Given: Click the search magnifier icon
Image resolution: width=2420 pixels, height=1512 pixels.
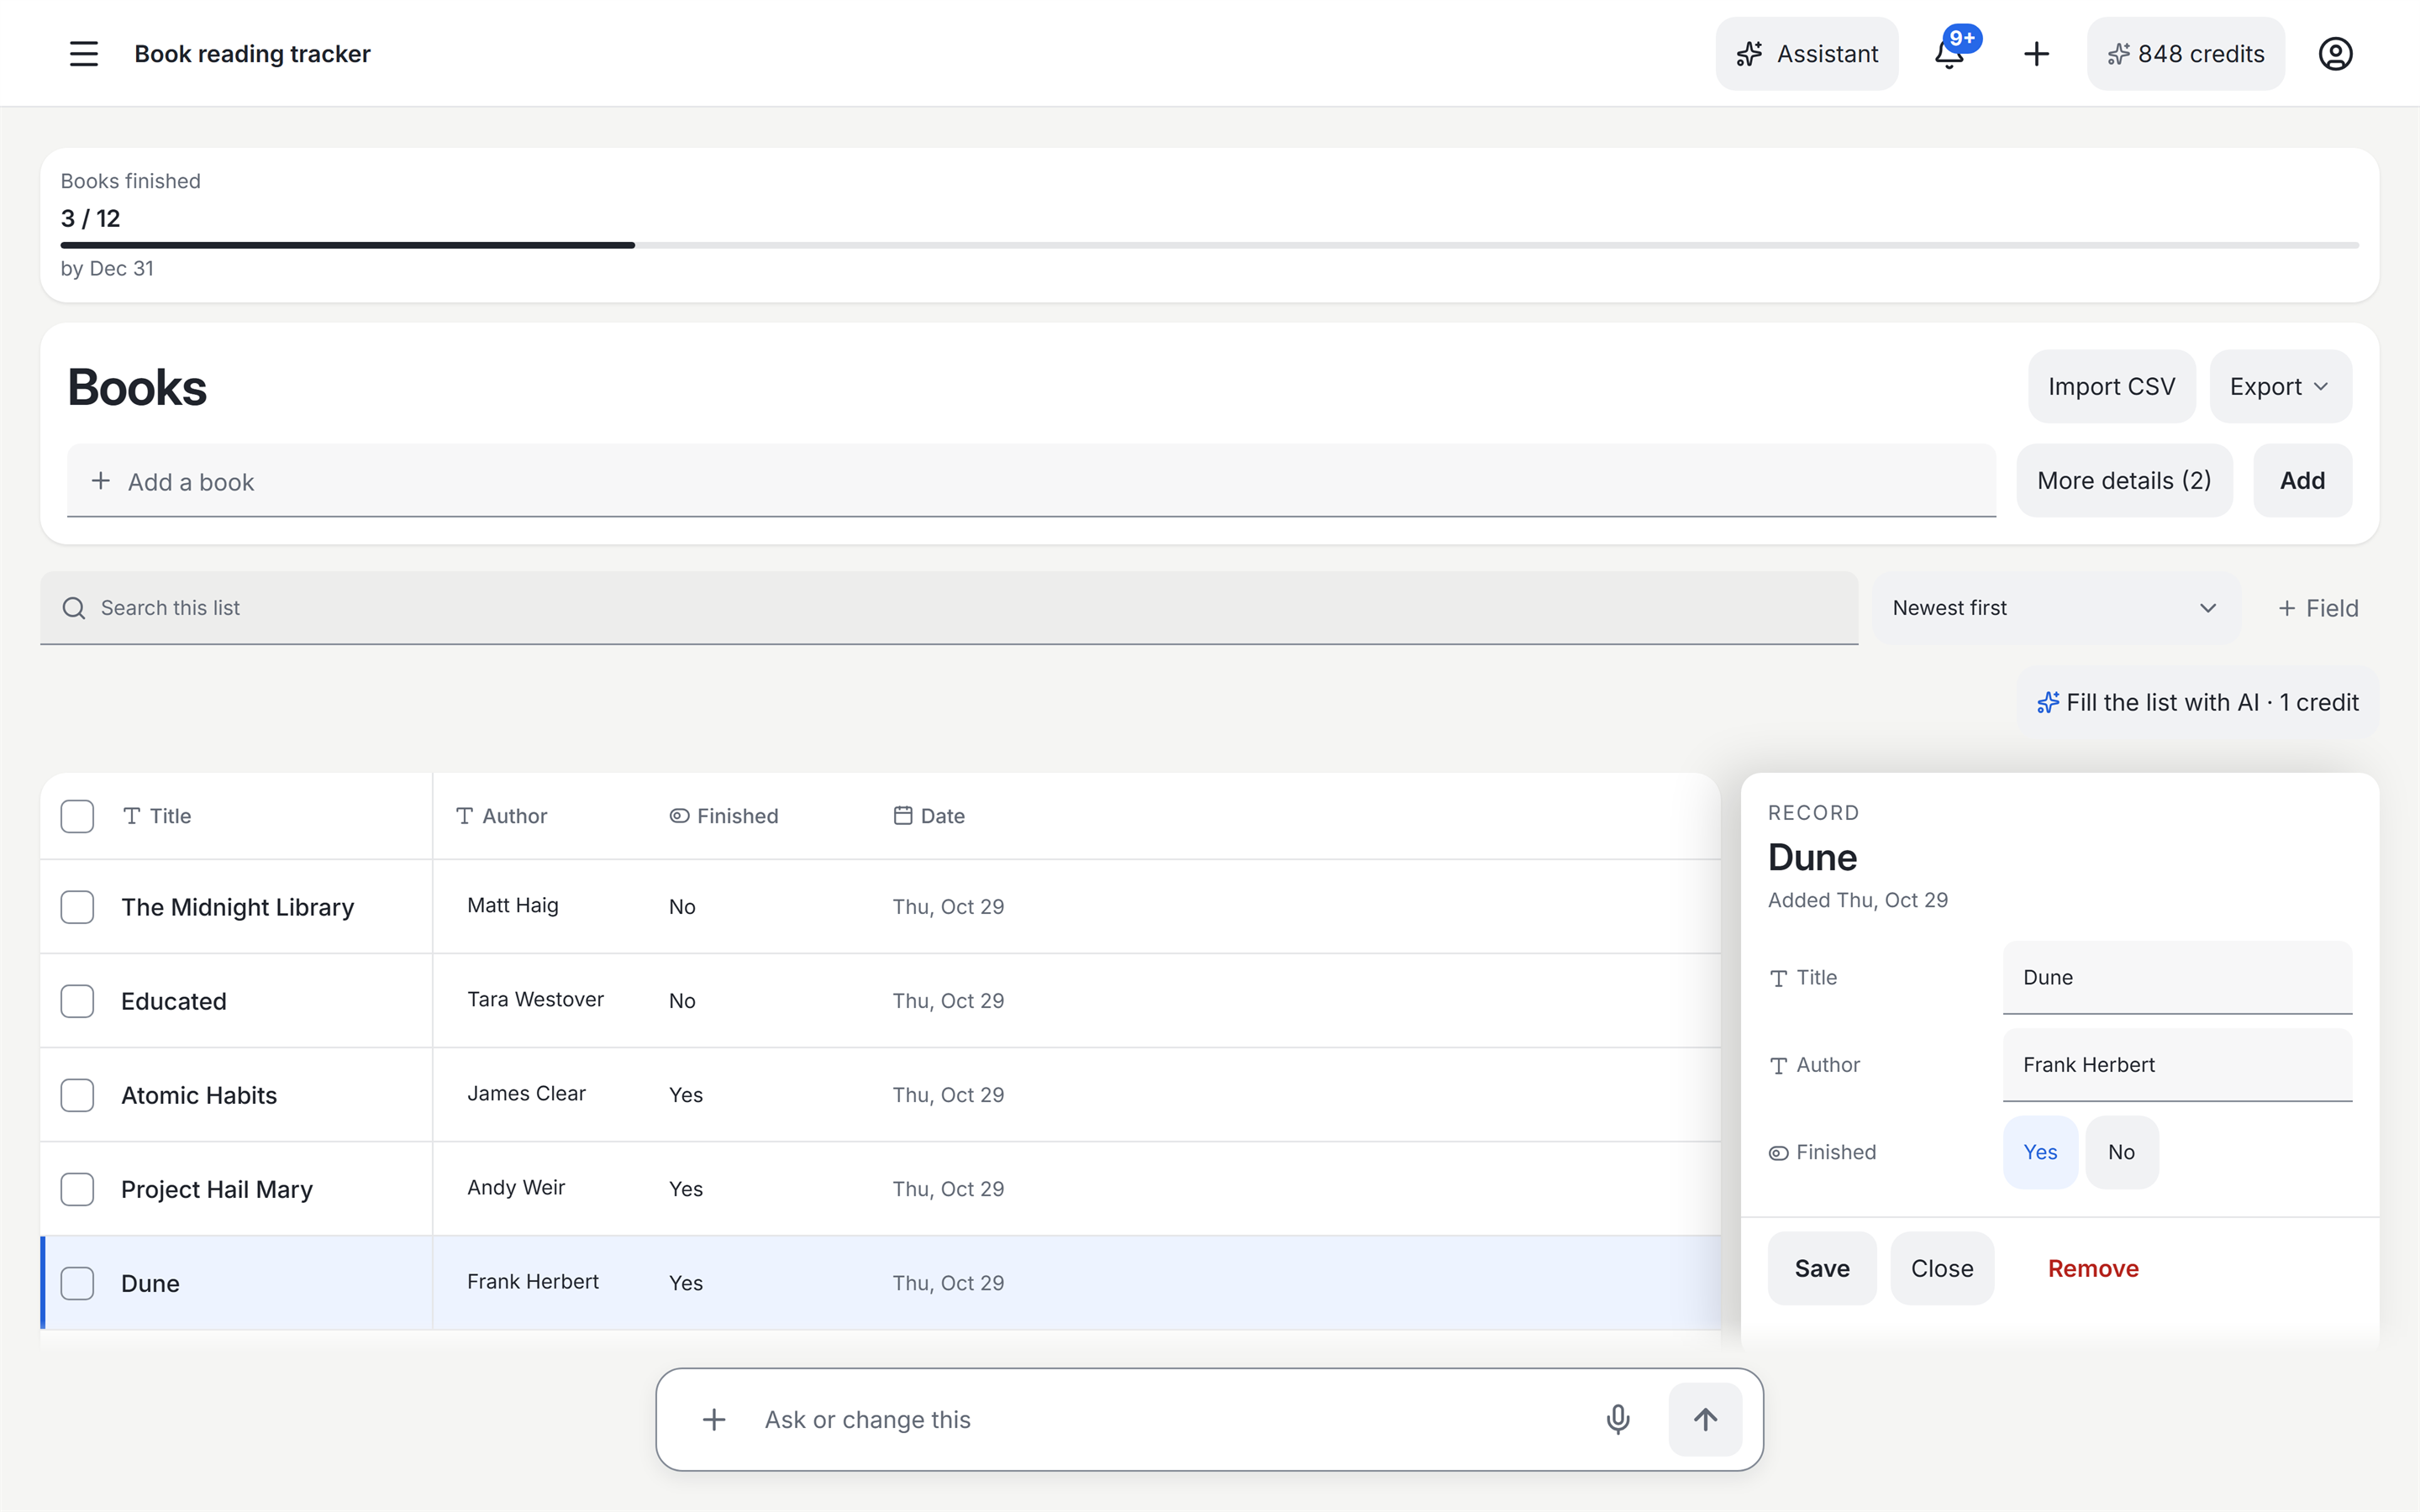Looking at the screenshot, I should tap(74, 608).
